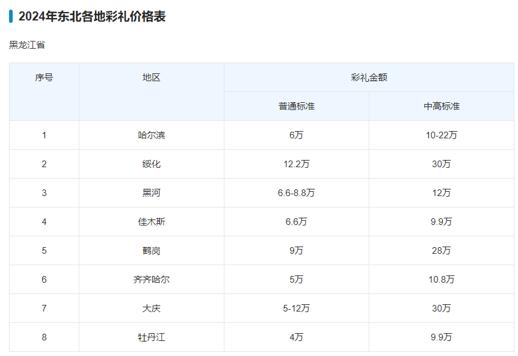Click the 彩礼金额 header cell

pyautogui.click(x=369, y=78)
